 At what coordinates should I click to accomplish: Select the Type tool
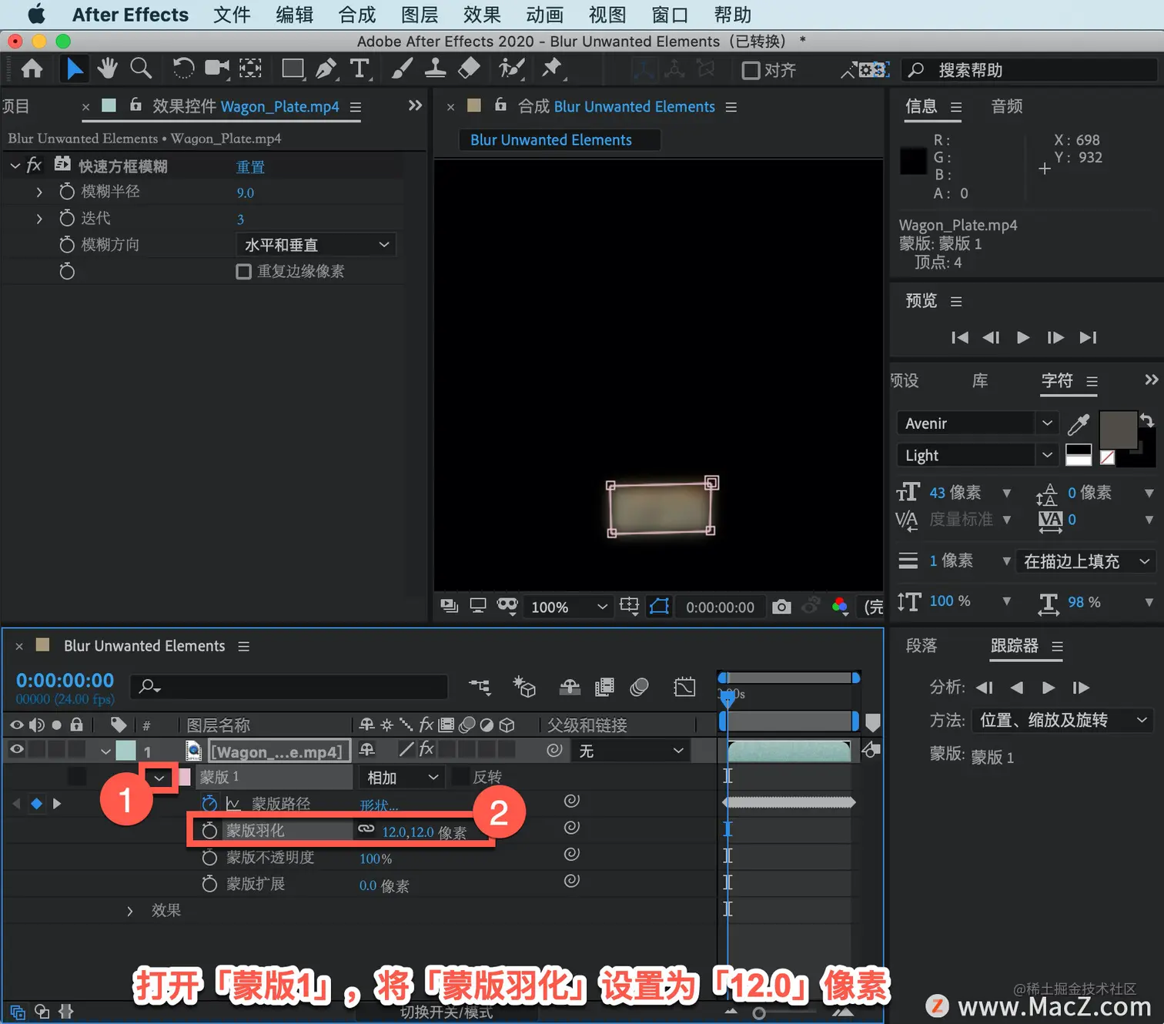[x=360, y=69]
